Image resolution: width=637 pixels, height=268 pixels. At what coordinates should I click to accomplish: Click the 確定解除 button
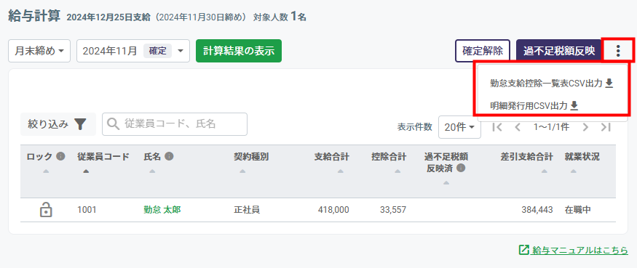pos(483,51)
